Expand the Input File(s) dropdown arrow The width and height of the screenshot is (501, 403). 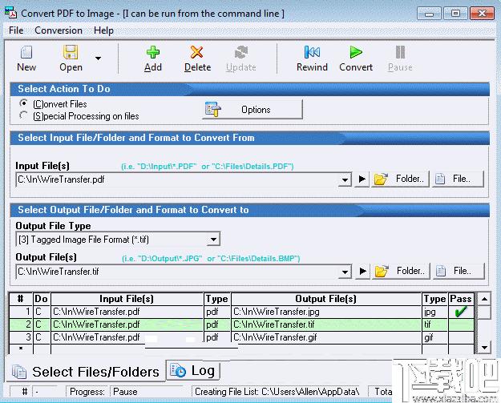click(345, 179)
